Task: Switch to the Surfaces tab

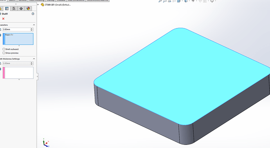Action: (x=23, y=0)
